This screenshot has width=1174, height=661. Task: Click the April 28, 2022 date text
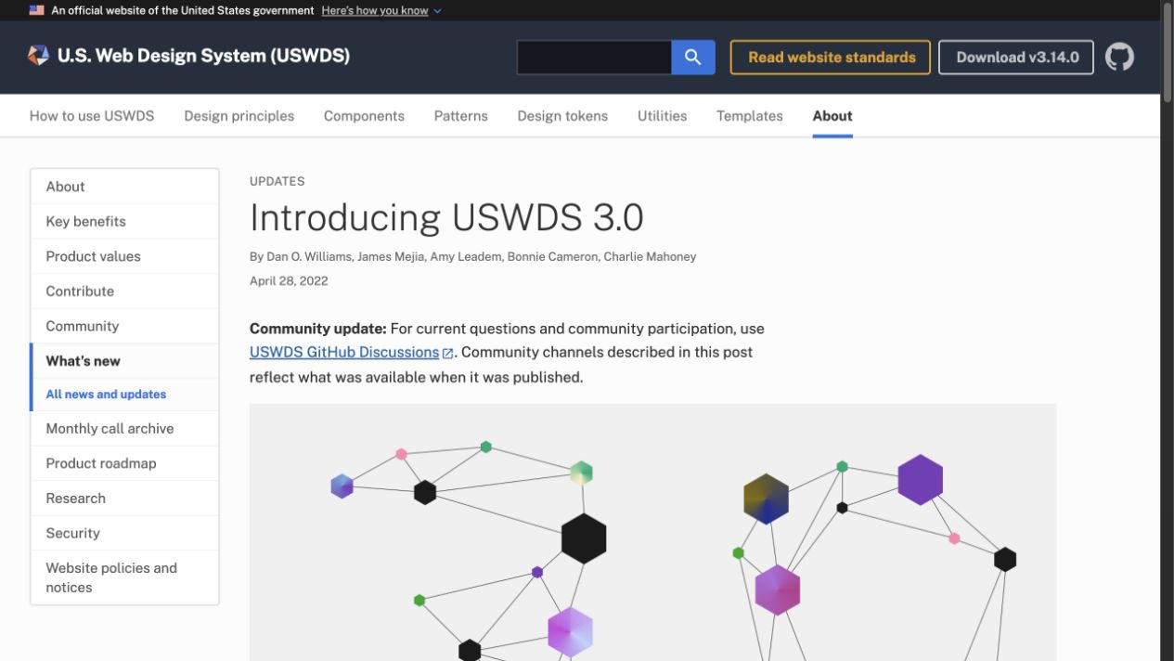tap(289, 280)
